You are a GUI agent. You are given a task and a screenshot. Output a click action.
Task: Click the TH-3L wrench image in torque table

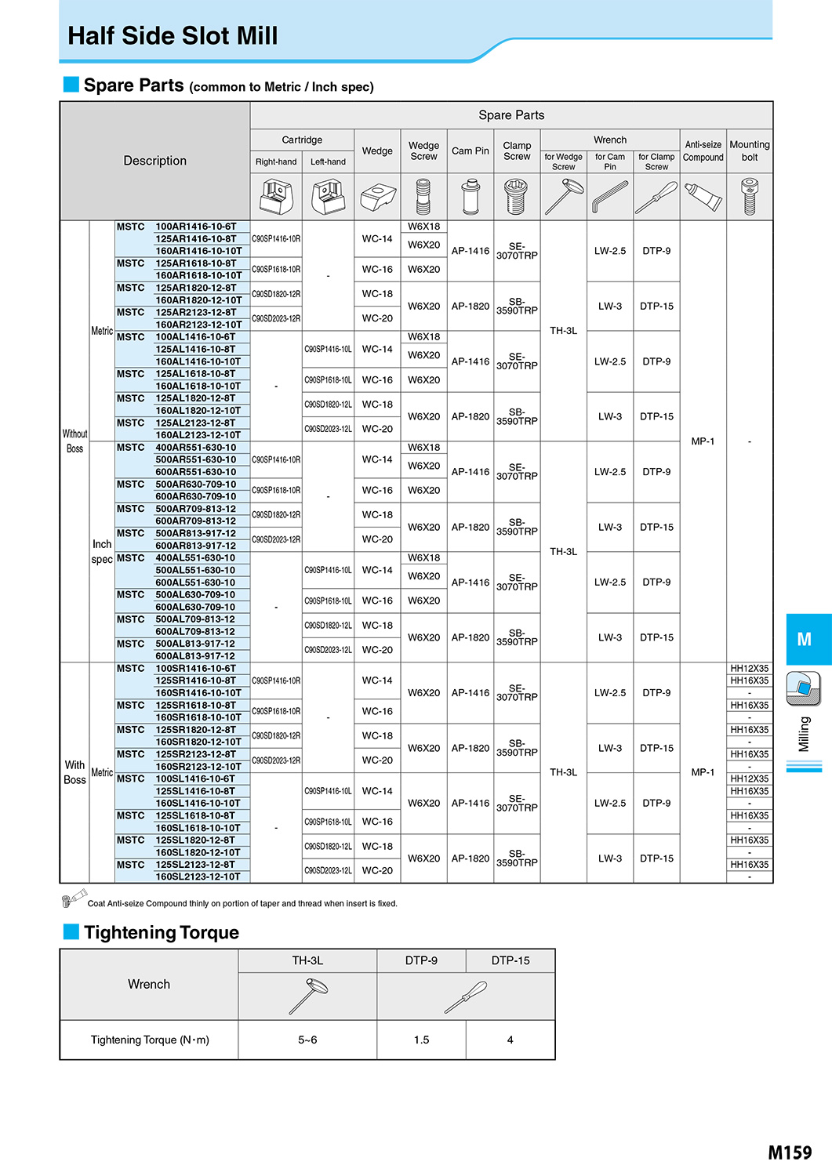308,996
